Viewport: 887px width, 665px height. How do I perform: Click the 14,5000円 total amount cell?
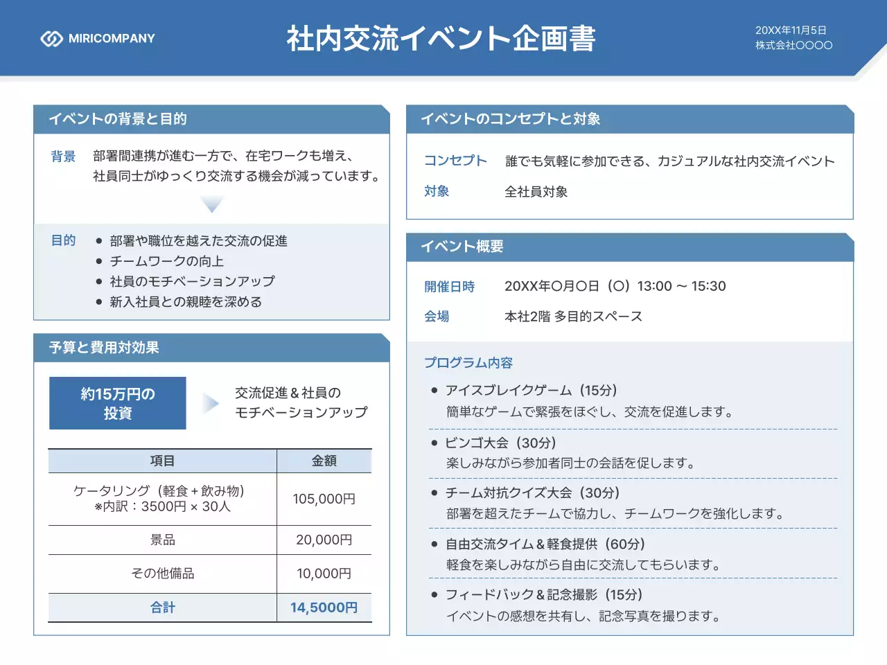(324, 608)
